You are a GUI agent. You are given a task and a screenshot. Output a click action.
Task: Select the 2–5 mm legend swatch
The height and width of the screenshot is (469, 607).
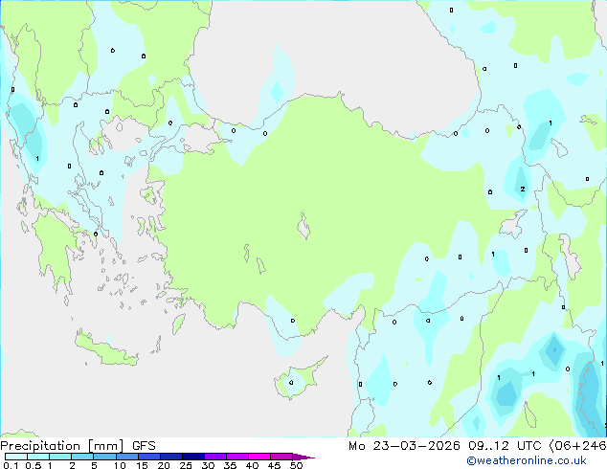(82, 457)
